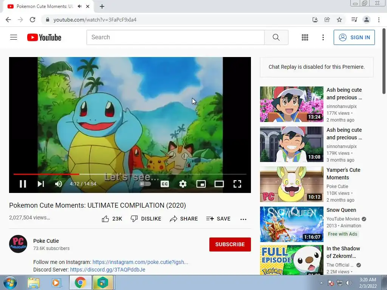Open the SHARE dialog
The width and height of the screenshot is (387, 290).
click(184, 219)
